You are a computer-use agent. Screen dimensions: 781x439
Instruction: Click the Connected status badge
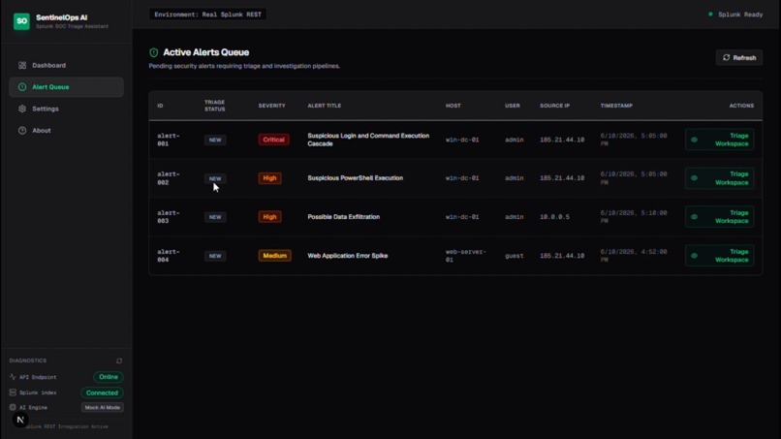[102, 392]
